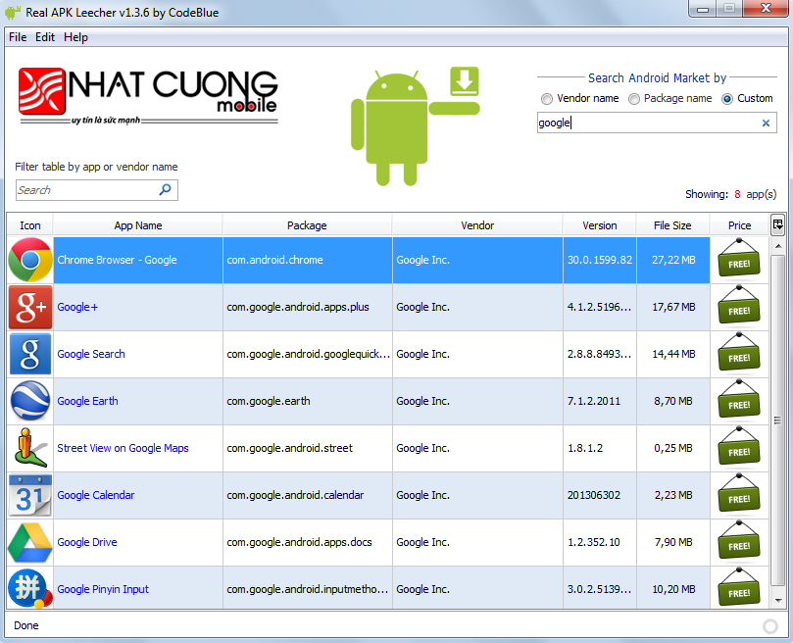Click the FREE price tag for Google Earth
This screenshot has height=643, width=793.
click(x=739, y=401)
